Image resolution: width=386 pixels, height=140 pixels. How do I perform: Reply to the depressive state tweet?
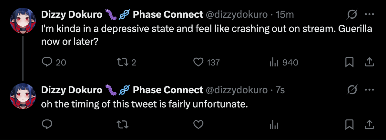pyautogui.click(x=47, y=62)
